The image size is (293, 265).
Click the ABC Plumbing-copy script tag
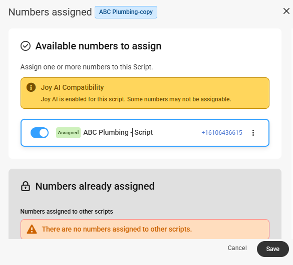126,12
